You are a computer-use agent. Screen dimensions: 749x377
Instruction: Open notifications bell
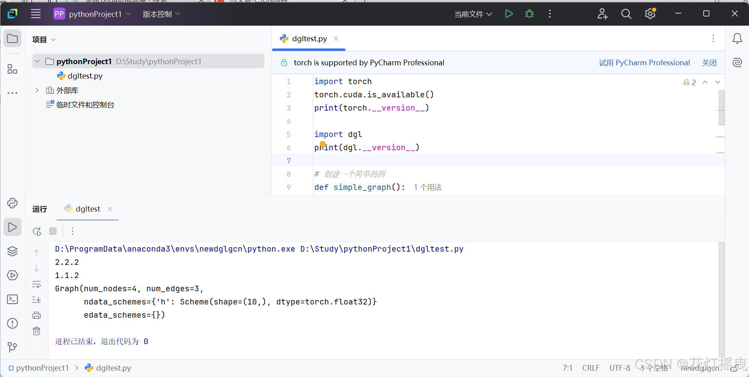click(737, 38)
